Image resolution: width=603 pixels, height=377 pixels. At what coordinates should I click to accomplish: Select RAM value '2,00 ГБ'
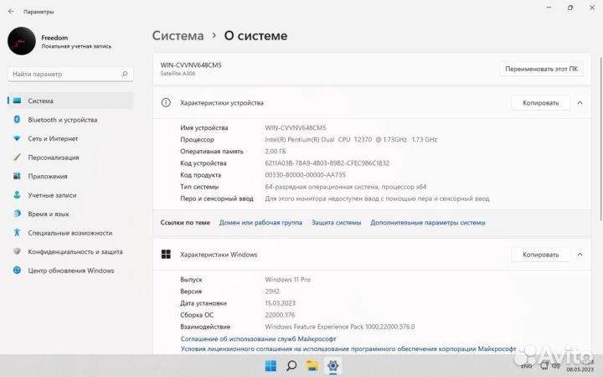(275, 152)
